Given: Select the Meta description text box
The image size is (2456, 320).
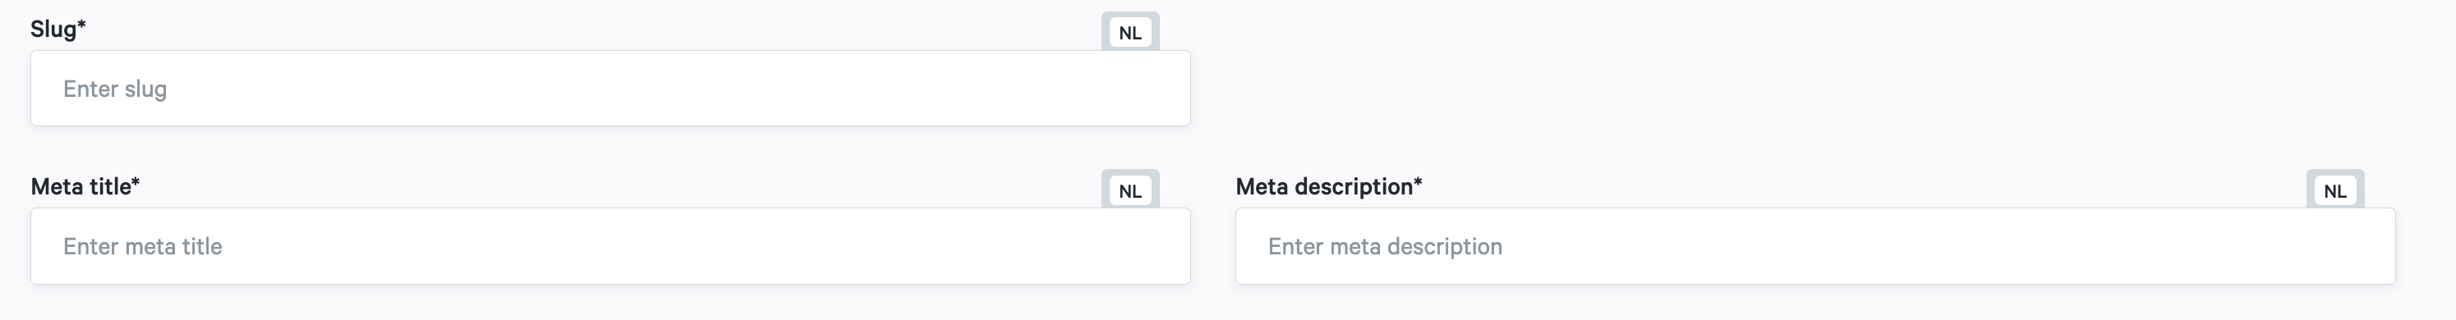Looking at the screenshot, I should 1815,245.
